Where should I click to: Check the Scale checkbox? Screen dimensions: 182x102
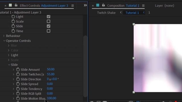[49, 21]
